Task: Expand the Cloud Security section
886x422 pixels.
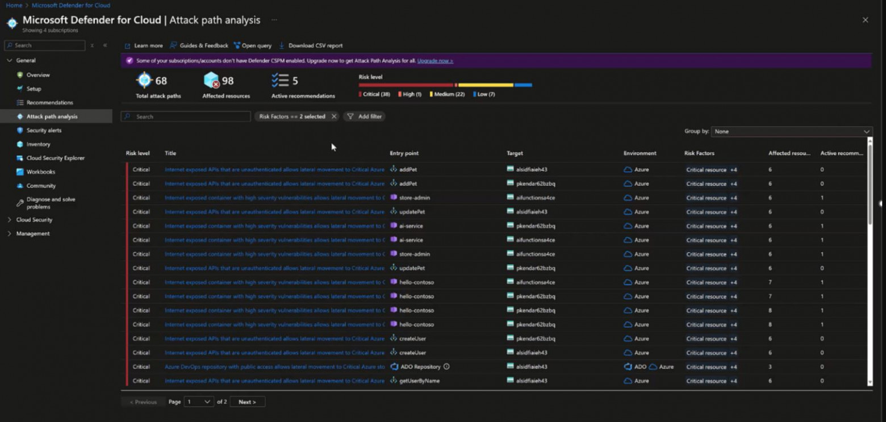Action: pyautogui.click(x=9, y=220)
